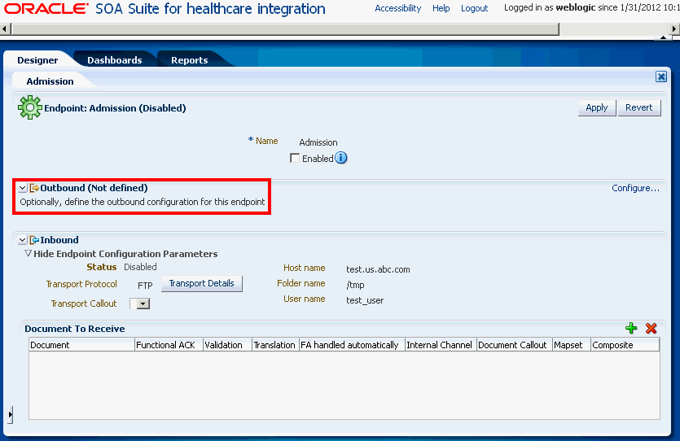Click the Name value Admission
Screen dimensions: 680x441
[x=318, y=142]
